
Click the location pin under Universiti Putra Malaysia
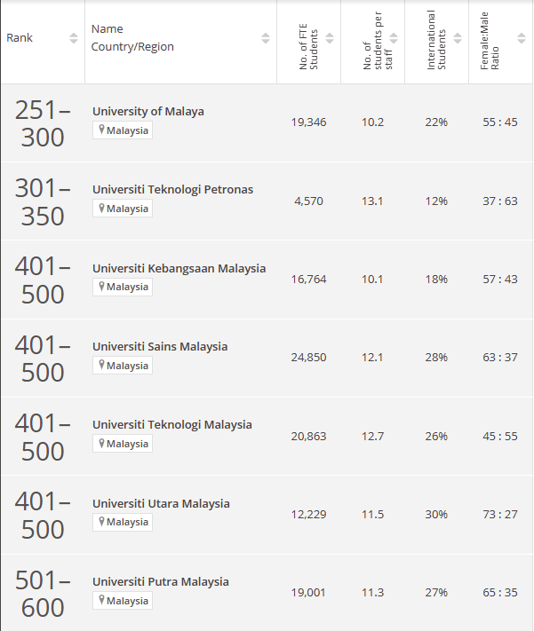pyautogui.click(x=102, y=600)
